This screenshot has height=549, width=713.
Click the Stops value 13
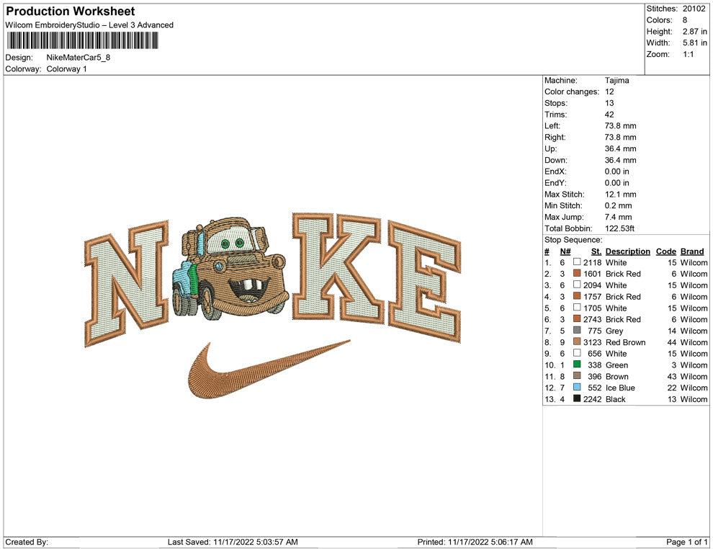609,103
